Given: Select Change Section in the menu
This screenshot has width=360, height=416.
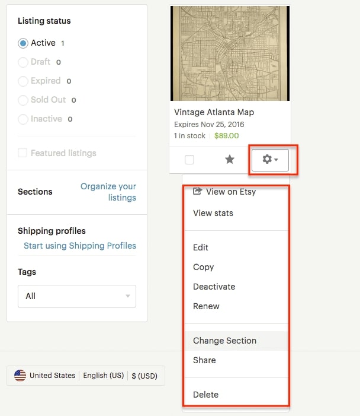Looking at the screenshot, I should pos(224,341).
